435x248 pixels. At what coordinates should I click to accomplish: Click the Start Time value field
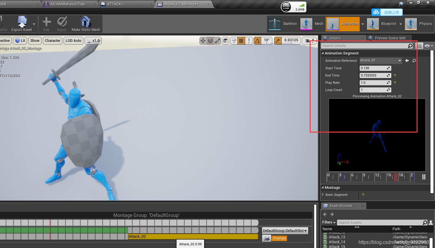pos(375,68)
